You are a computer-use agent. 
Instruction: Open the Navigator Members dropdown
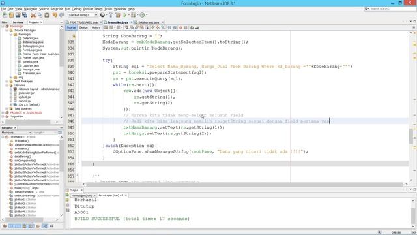[16, 133]
